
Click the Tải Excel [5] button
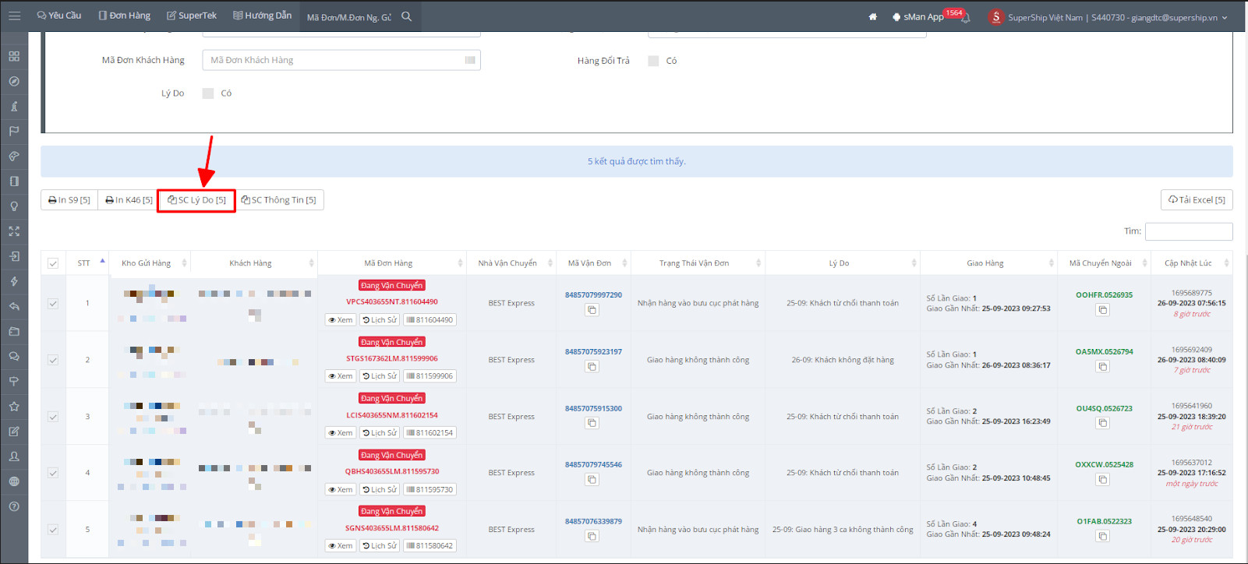click(1197, 200)
